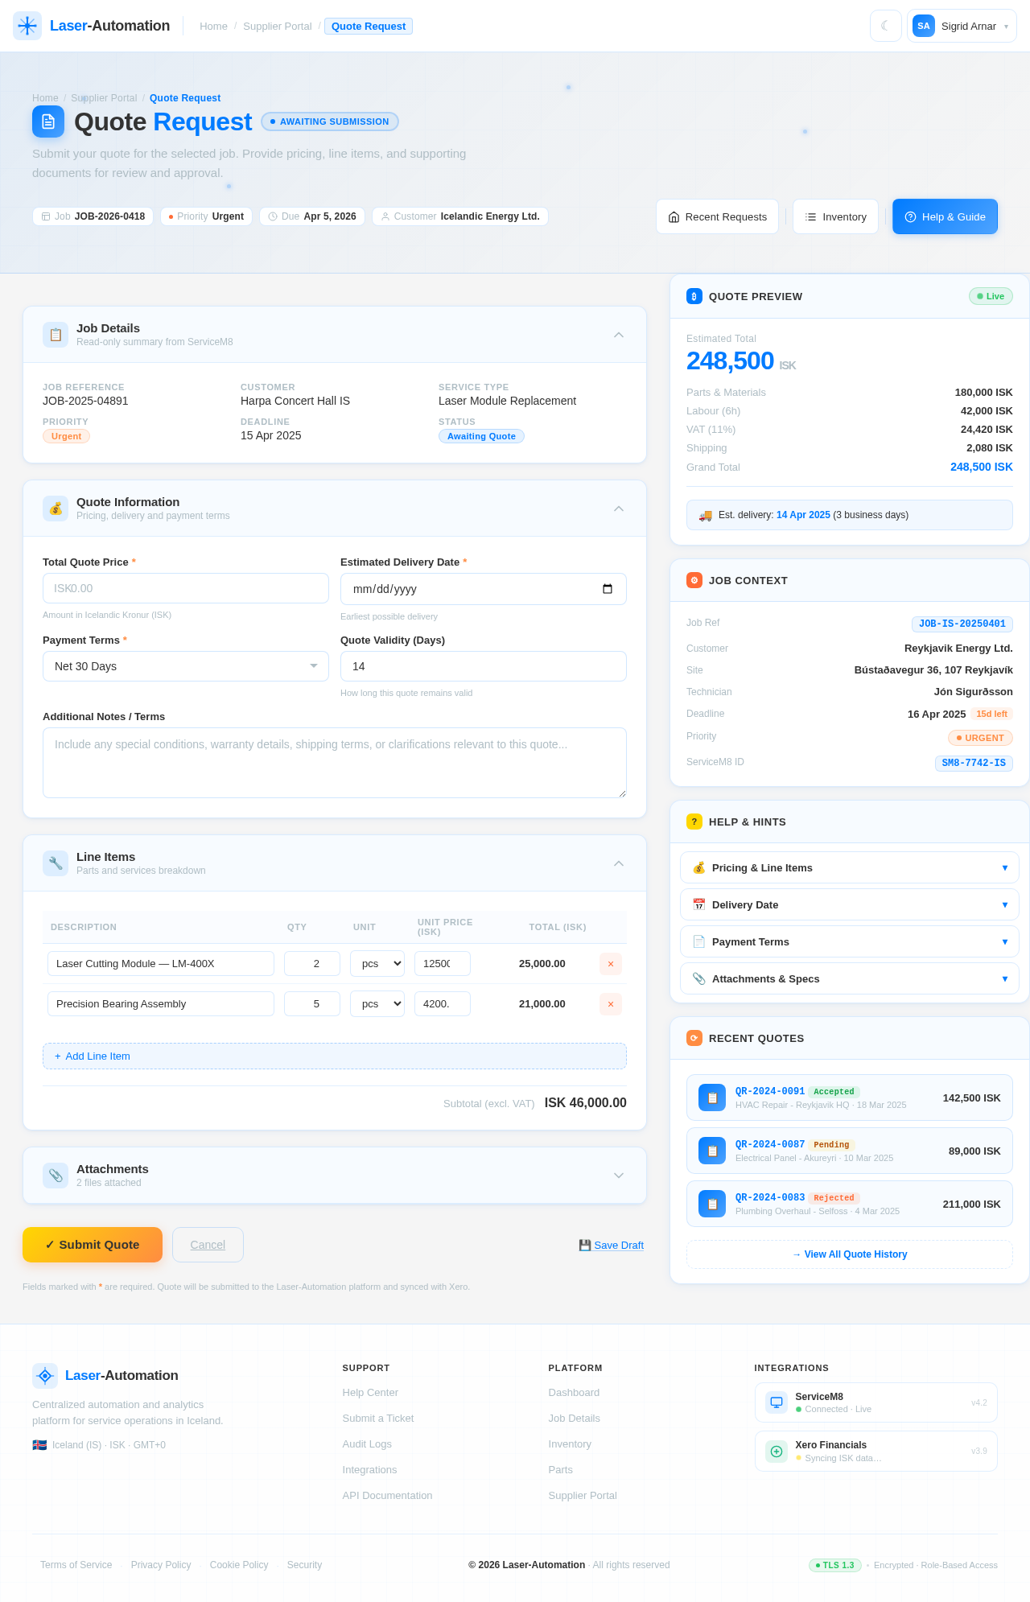Go to Supplier Portal in top breadcrumb
This screenshot has height=1602, width=1030.
pos(277,27)
